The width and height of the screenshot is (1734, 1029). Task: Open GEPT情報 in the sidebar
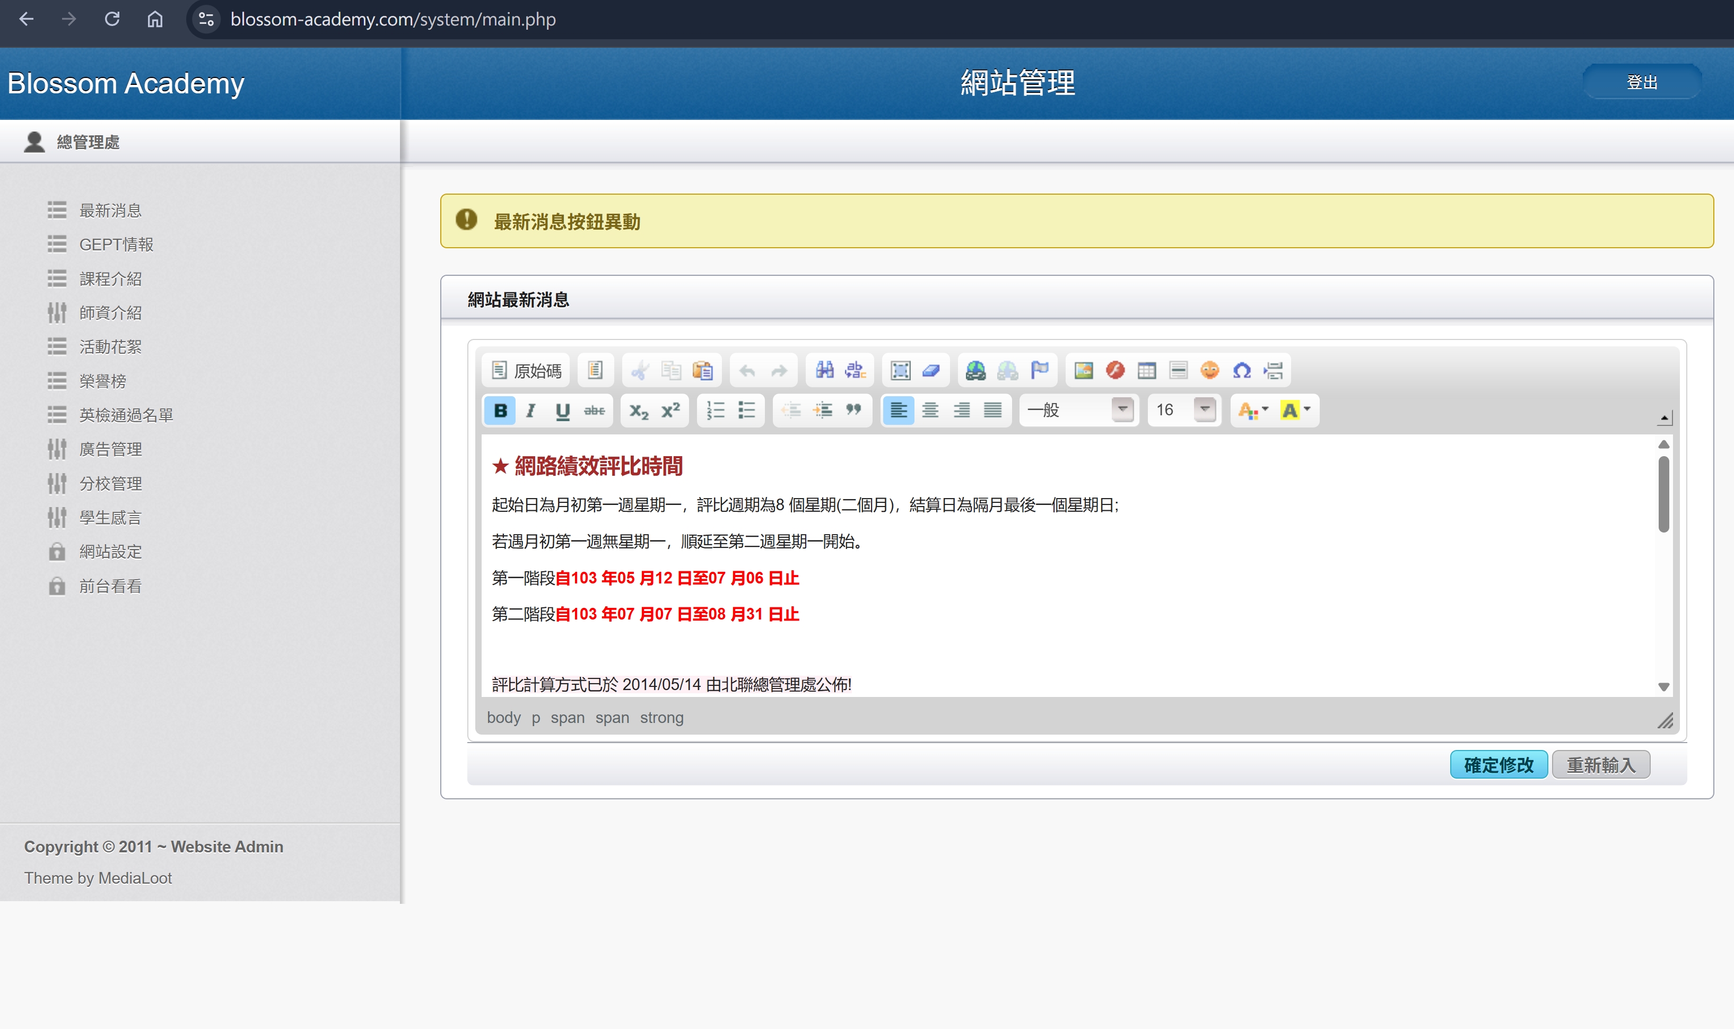[x=116, y=244]
